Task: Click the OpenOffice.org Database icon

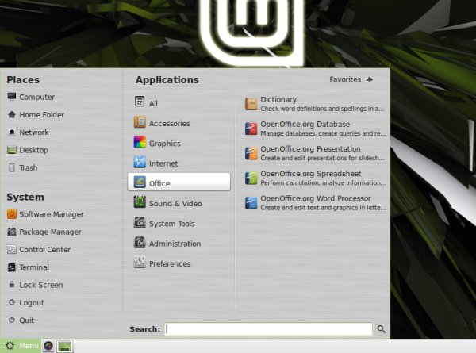Action: pyautogui.click(x=251, y=129)
